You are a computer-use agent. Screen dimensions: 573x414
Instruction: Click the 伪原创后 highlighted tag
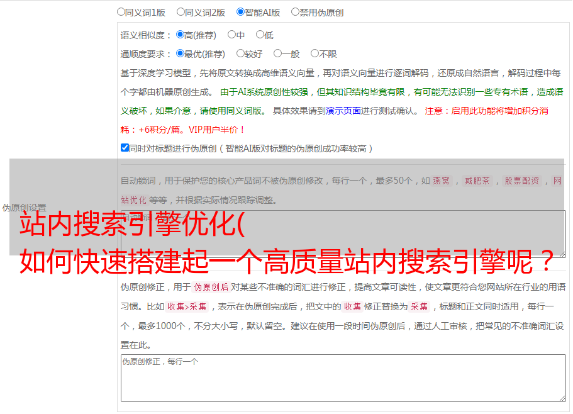click(x=211, y=287)
